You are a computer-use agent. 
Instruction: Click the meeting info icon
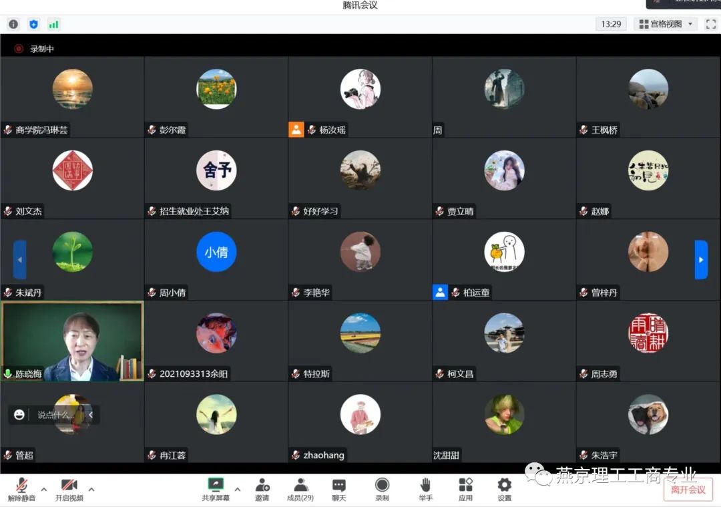13,24
